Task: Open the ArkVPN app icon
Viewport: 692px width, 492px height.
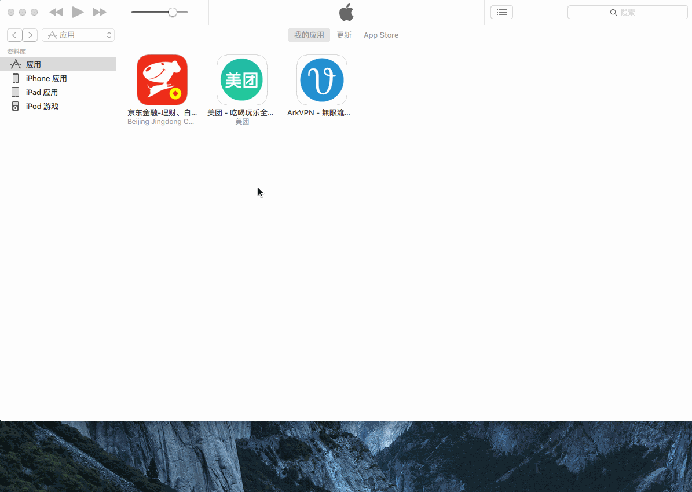Action: 321,80
